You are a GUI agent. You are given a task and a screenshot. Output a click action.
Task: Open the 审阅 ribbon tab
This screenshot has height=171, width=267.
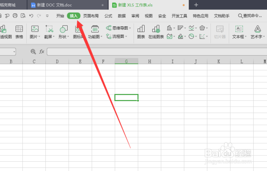(x=135, y=16)
